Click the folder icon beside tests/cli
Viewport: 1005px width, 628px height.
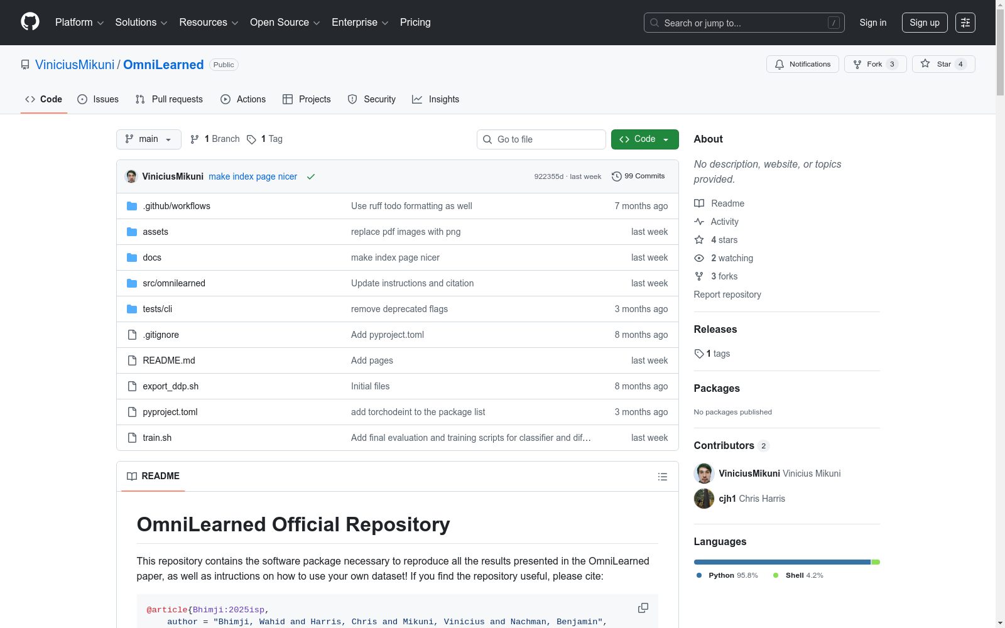[132, 309]
